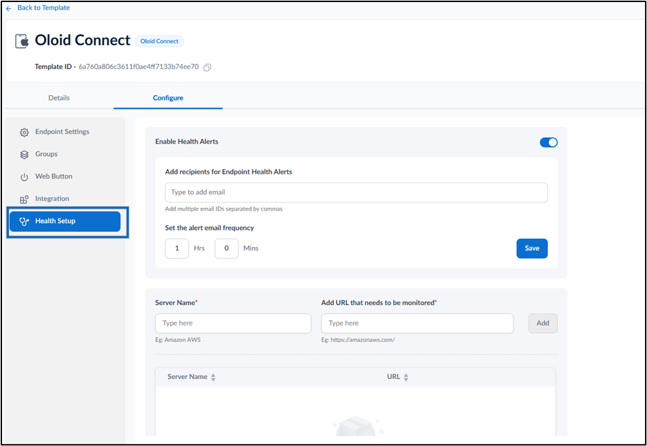Image resolution: width=647 pixels, height=446 pixels.
Task: Click the Oloid Connect device icon
Action: point(23,41)
